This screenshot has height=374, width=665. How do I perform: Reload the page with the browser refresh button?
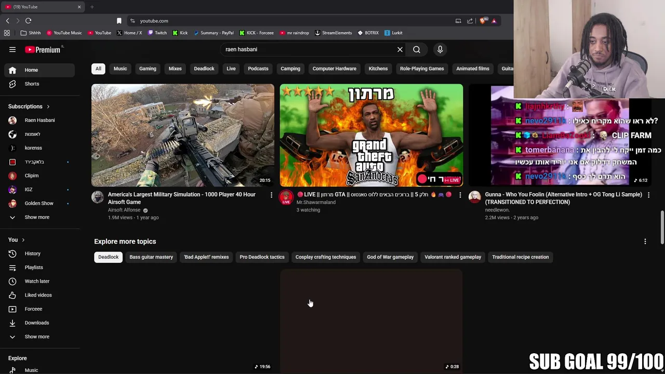pyautogui.click(x=29, y=21)
